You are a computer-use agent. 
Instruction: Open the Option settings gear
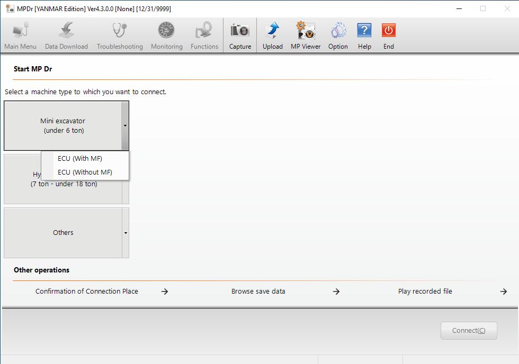pos(338,33)
